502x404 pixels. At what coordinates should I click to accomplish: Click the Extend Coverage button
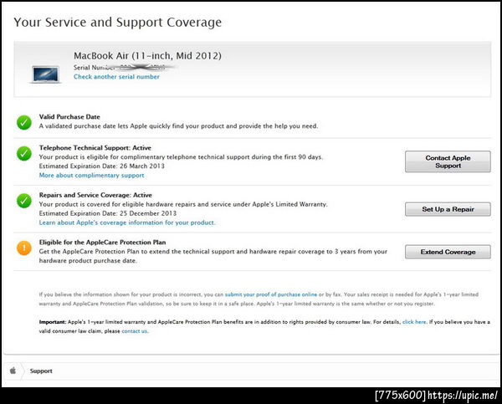click(448, 252)
